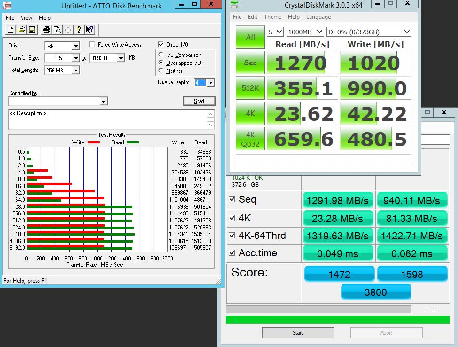The width and height of the screenshot is (458, 347).
Task: Click the Print Preview toolbar icon
Action: (x=57, y=30)
